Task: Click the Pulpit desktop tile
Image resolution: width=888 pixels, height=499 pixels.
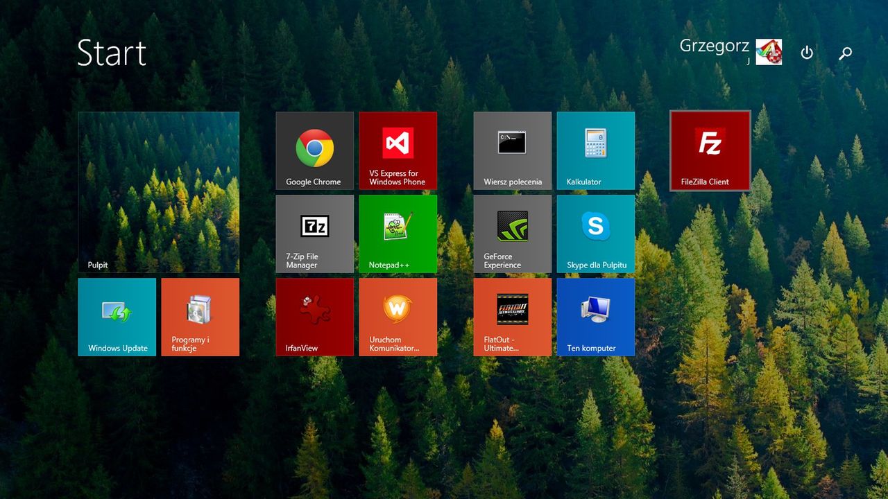Action: pyautogui.click(x=158, y=192)
